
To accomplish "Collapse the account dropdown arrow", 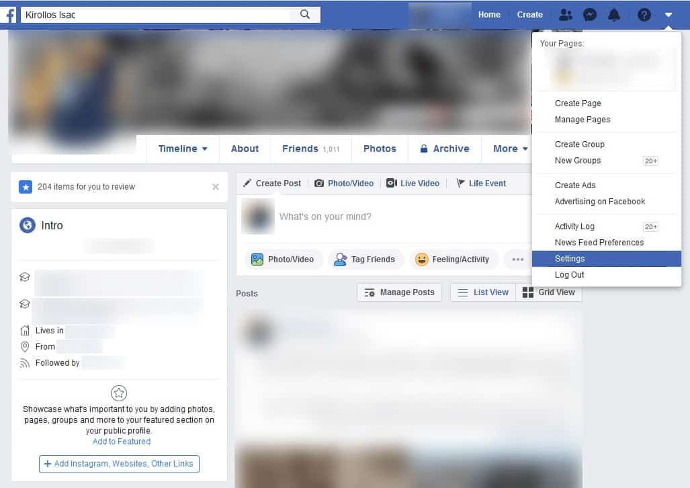I will (x=668, y=15).
